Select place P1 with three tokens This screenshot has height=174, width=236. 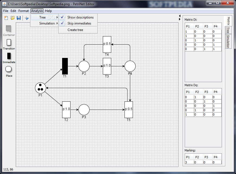click(x=40, y=88)
